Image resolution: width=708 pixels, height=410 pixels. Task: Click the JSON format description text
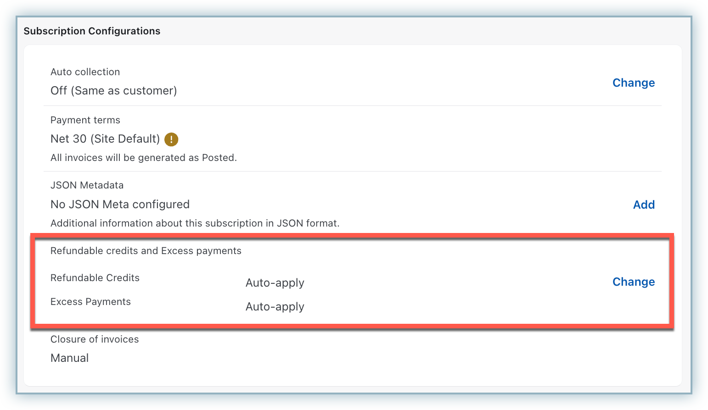point(195,223)
